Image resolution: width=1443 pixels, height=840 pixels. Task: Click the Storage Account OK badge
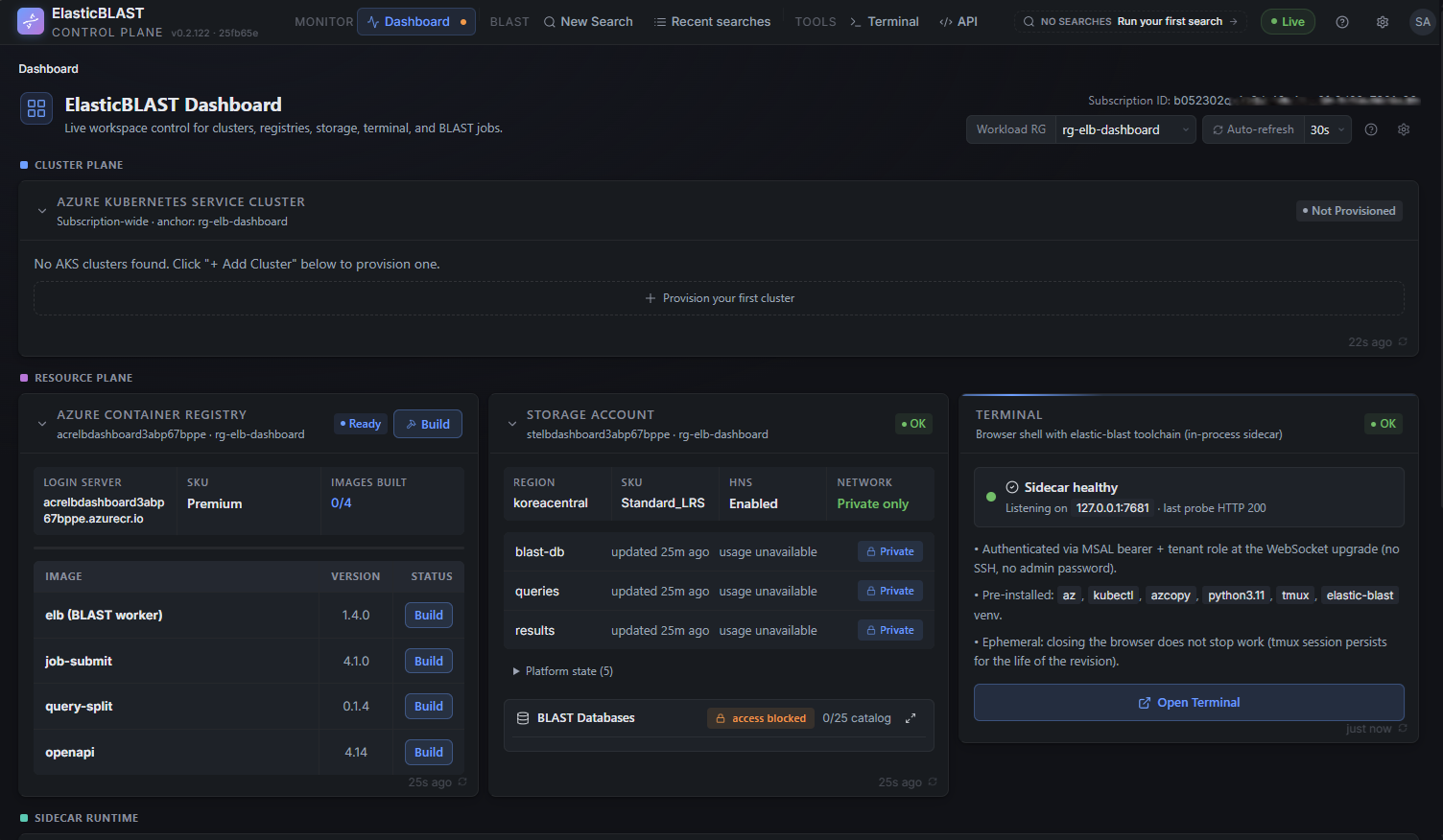(913, 424)
